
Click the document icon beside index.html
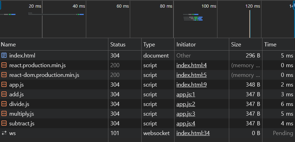4,55
